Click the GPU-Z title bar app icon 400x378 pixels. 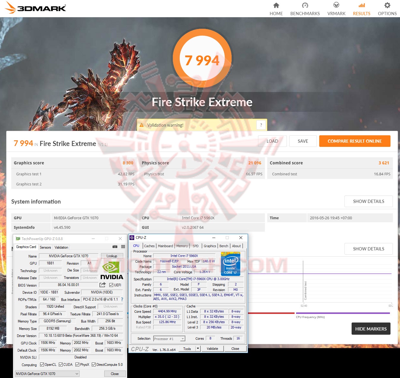click(x=18, y=239)
